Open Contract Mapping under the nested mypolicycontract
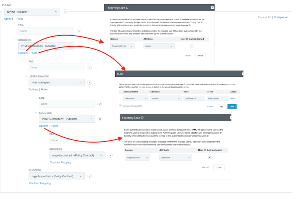 pos(61,162)
